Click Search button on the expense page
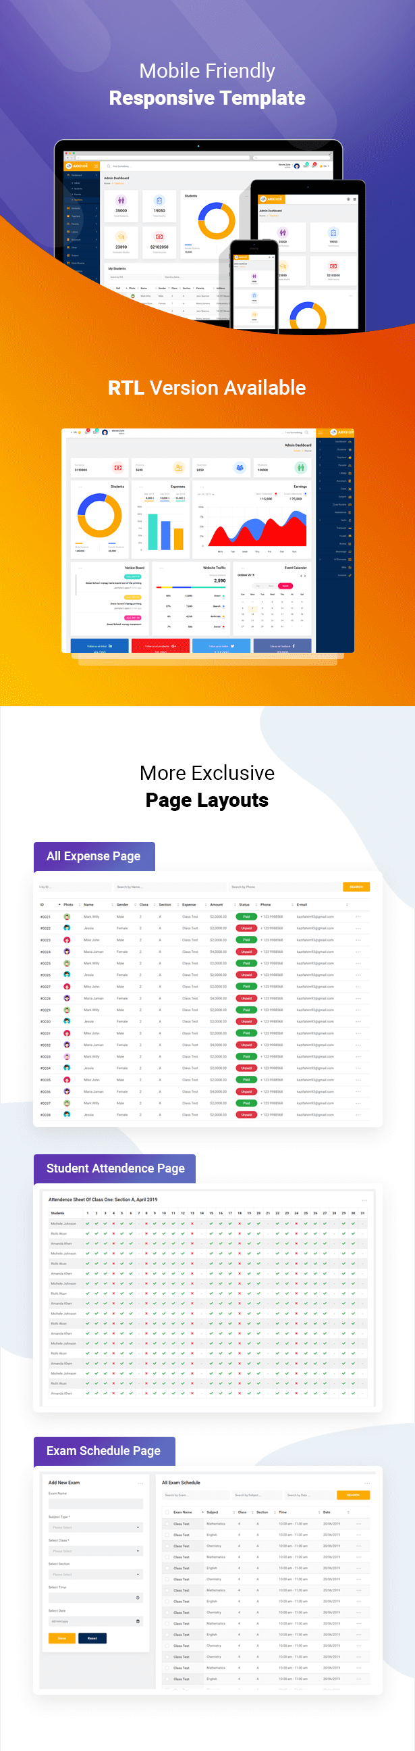The width and height of the screenshot is (415, 1751). (x=356, y=887)
